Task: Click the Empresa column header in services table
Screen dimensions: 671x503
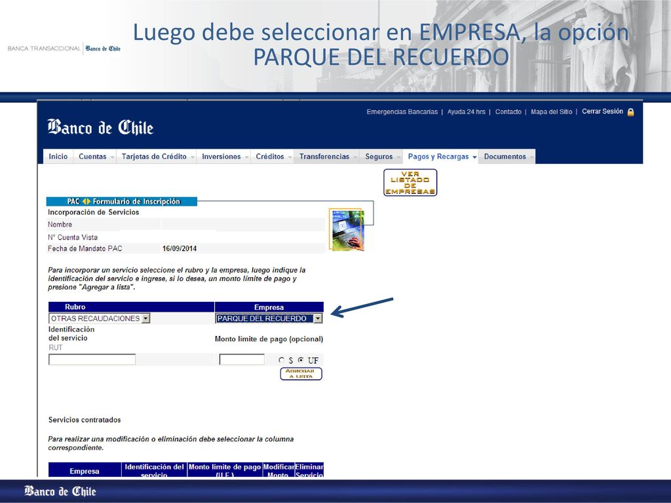Action: click(x=85, y=470)
